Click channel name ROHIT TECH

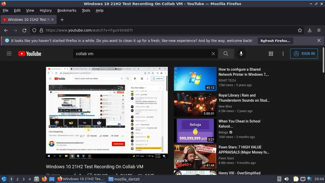227,81
